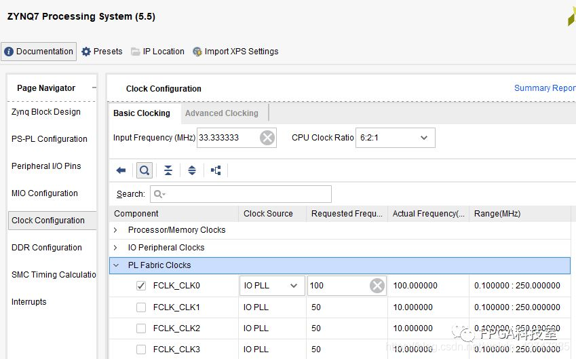
Task: Go to the Peripheral I/O Pins page
Action: click(46, 166)
